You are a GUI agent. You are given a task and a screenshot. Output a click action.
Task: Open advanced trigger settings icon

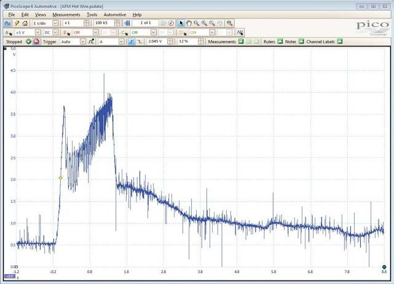coord(92,41)
